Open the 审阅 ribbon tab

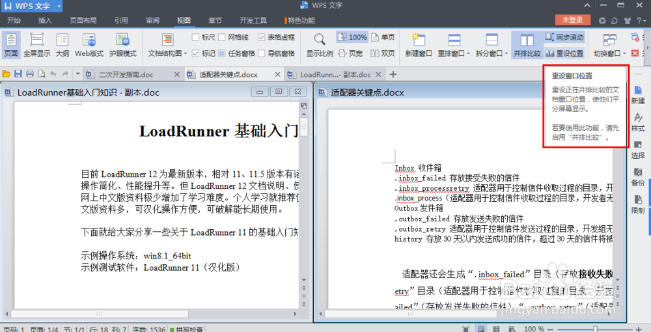pyautogui.click(x=152, y=20)
